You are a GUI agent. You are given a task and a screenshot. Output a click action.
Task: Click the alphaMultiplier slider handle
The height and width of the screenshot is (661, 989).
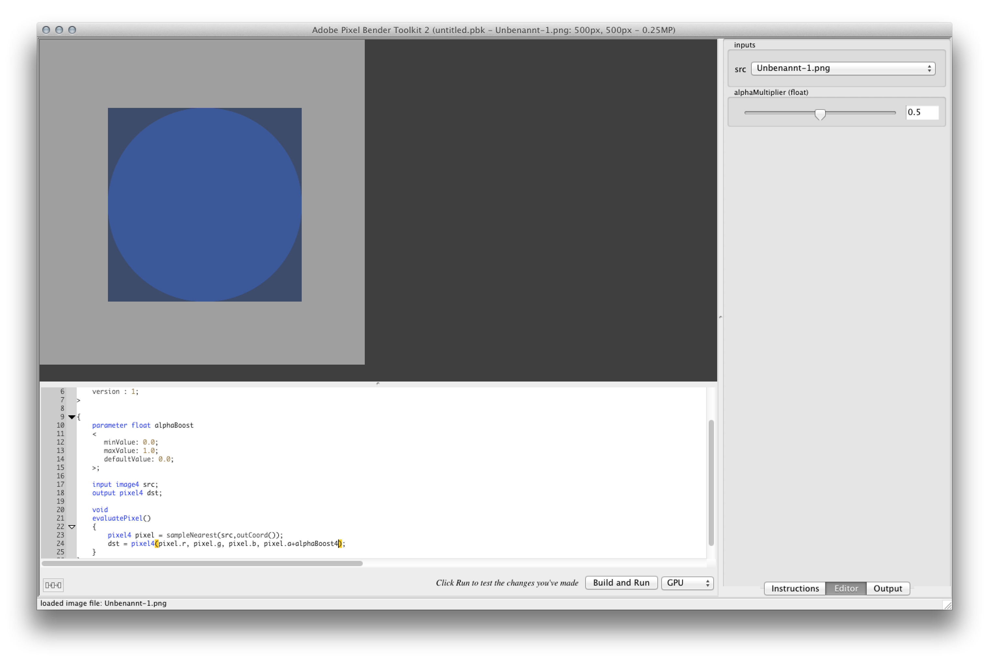pyautogui.click(x=820, y=114)
